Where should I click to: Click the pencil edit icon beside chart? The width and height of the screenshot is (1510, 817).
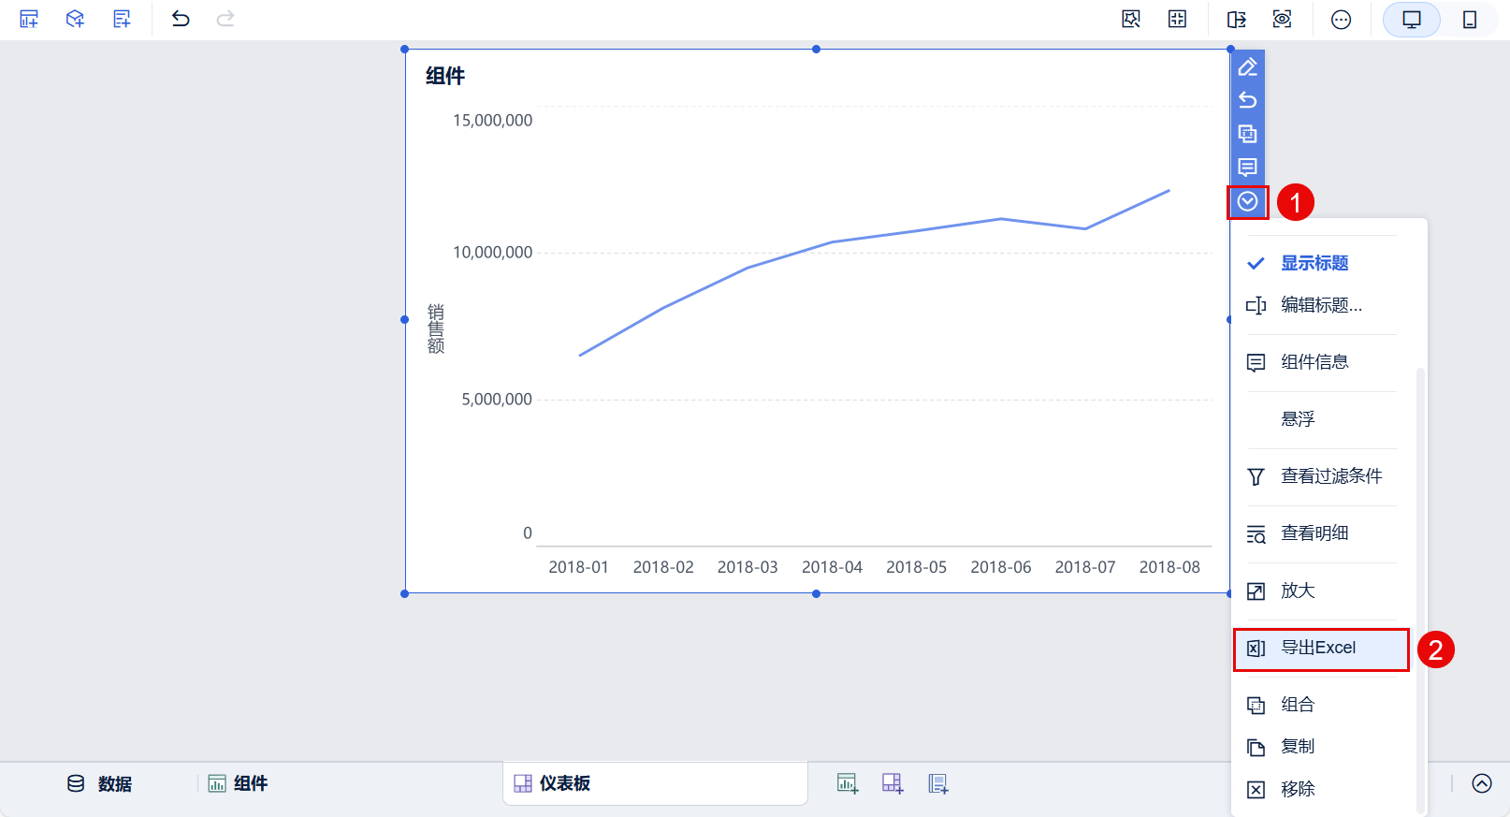click(x=1247, y=67)
